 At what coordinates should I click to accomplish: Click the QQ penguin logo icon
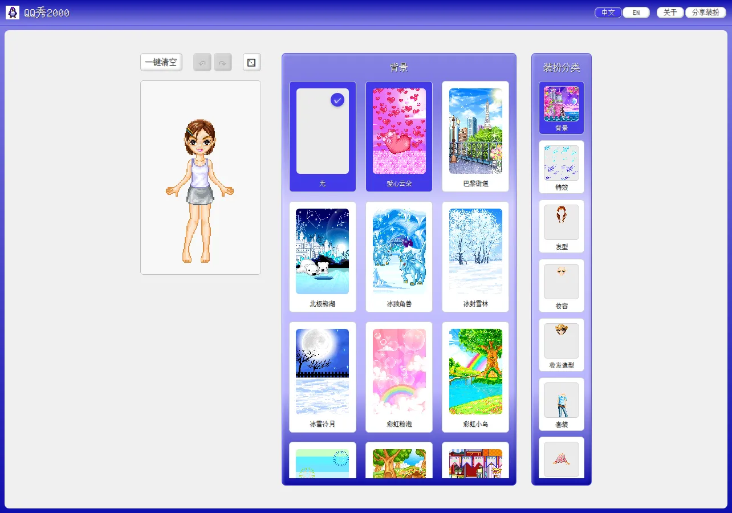(x=13, y=13)
